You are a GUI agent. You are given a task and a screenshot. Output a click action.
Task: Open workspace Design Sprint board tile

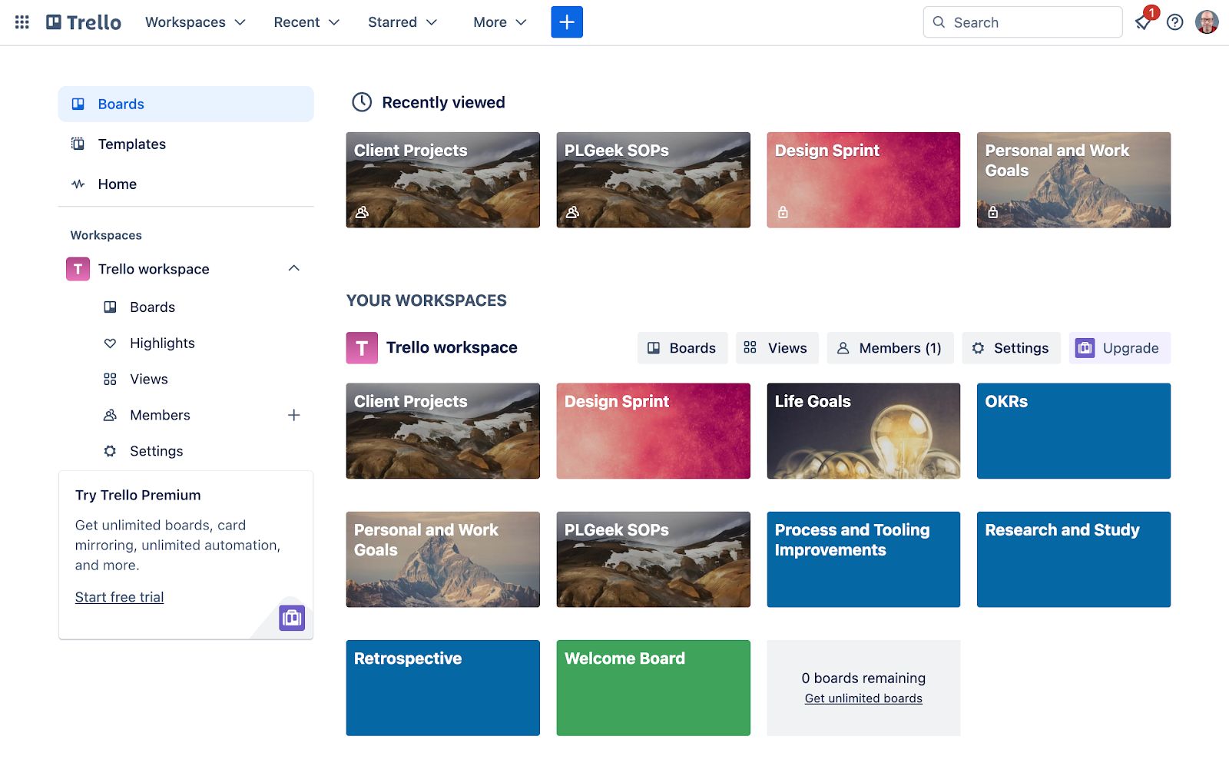point(654,431)
